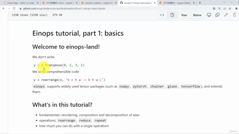Close the einops-basics GitHub tab
The width and height of the screenshot is (239, 134).
point(155,3)
